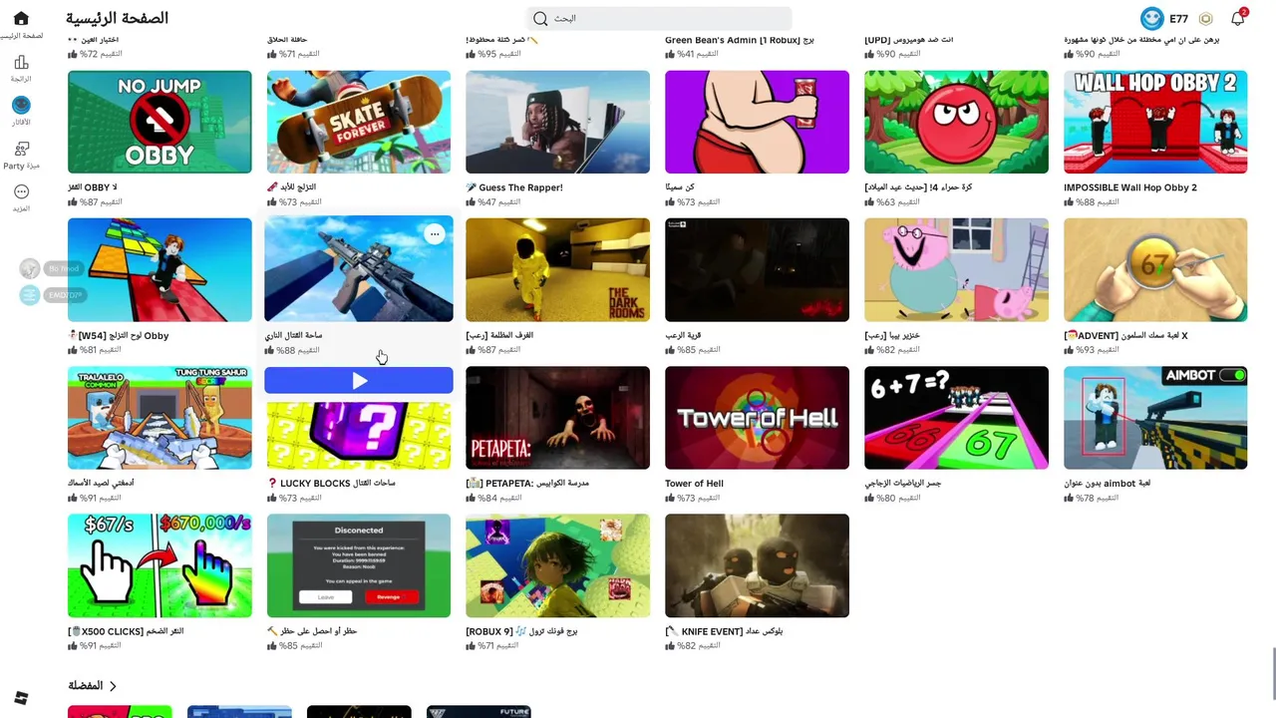Click the %78 rating under aimbot game
Viewport: 1276px width, 718px height.
tap(1093, 499)
